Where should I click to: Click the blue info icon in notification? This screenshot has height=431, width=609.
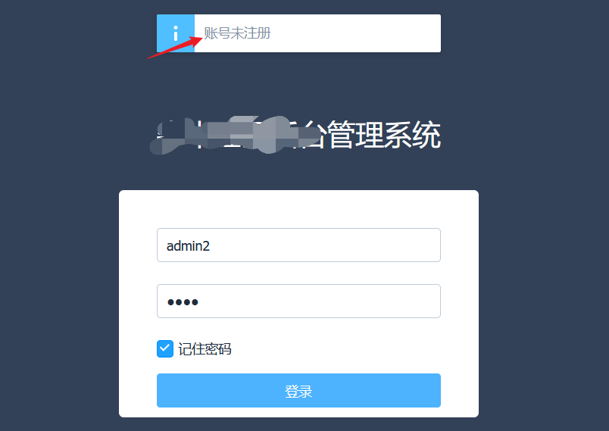click(176, 33)
